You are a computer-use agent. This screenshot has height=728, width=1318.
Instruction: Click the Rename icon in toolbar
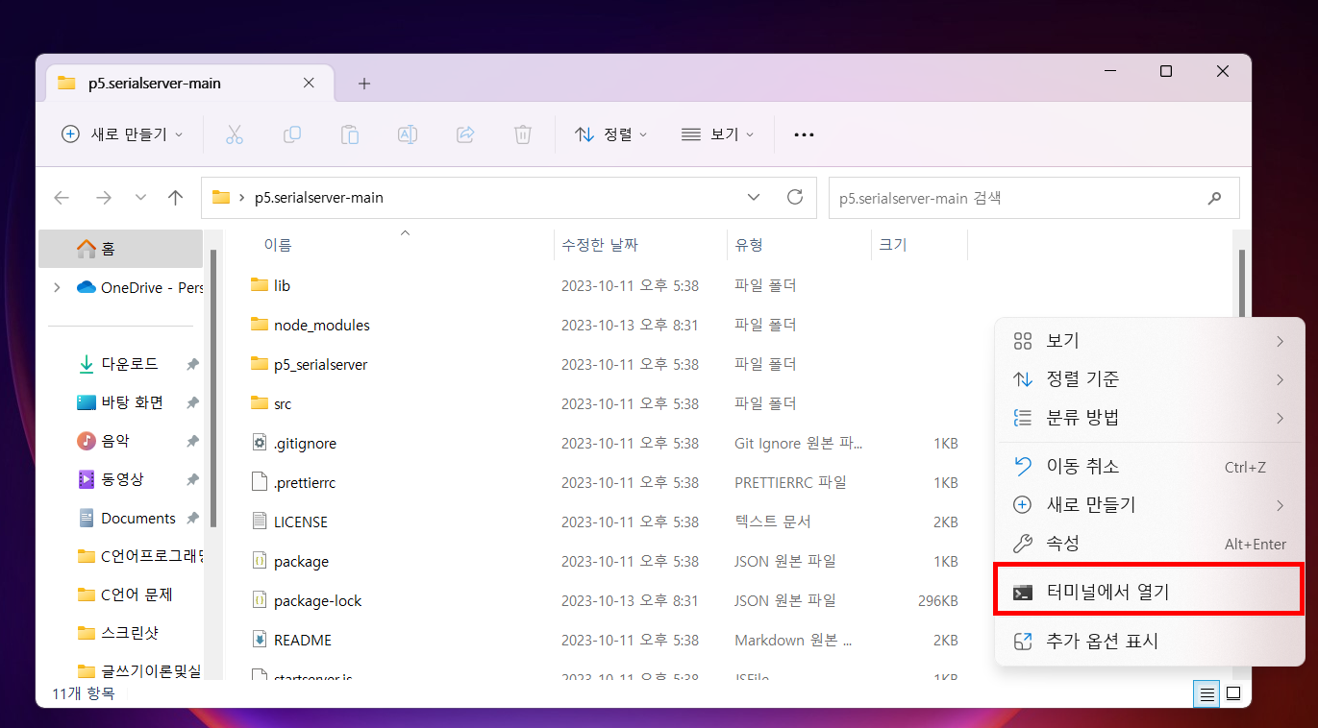pyautogui.click(x=408, y=134)
